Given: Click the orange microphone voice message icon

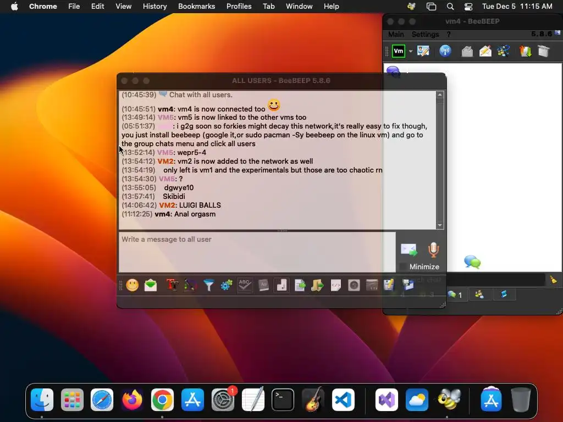Looking at the screenshot, I should [x=433, y=250].
